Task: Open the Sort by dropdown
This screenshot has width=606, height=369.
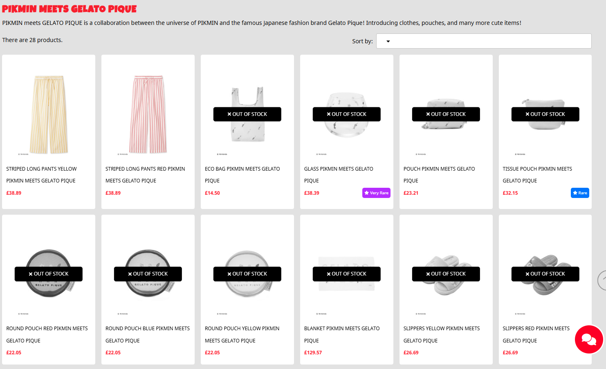Action: click(x=484, y=41)
